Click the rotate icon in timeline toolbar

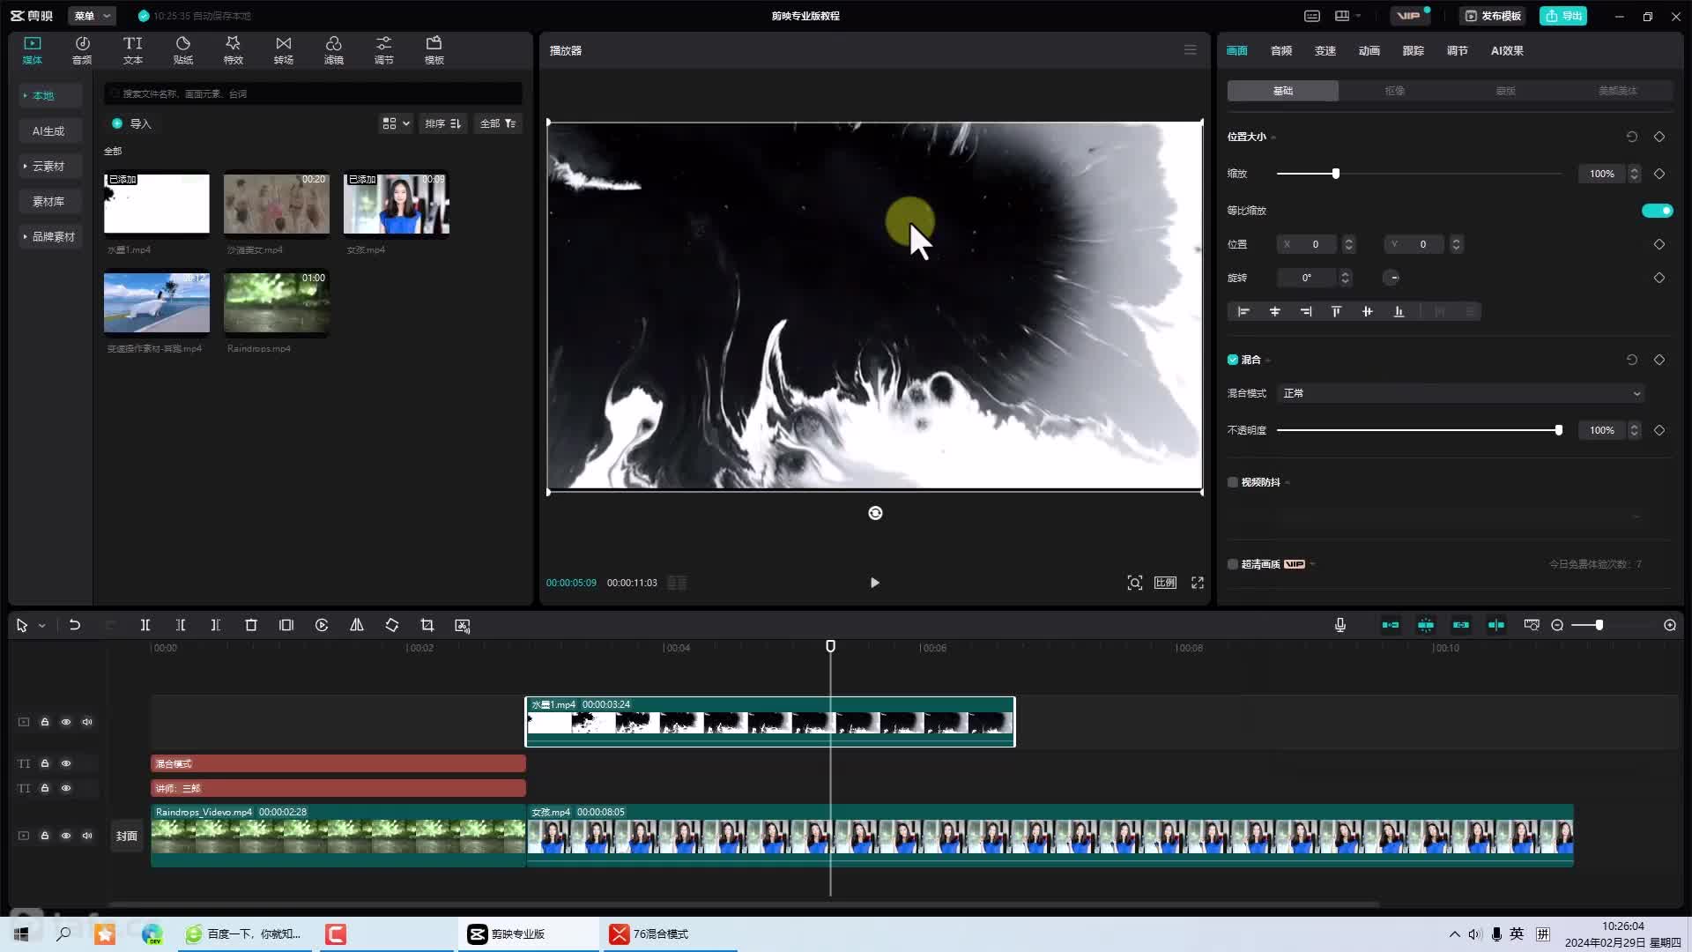point(392,625)
